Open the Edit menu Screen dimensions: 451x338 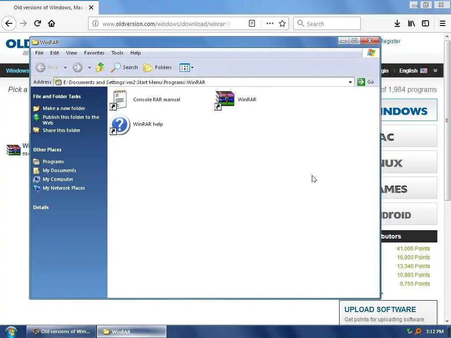tap(54, 53)
